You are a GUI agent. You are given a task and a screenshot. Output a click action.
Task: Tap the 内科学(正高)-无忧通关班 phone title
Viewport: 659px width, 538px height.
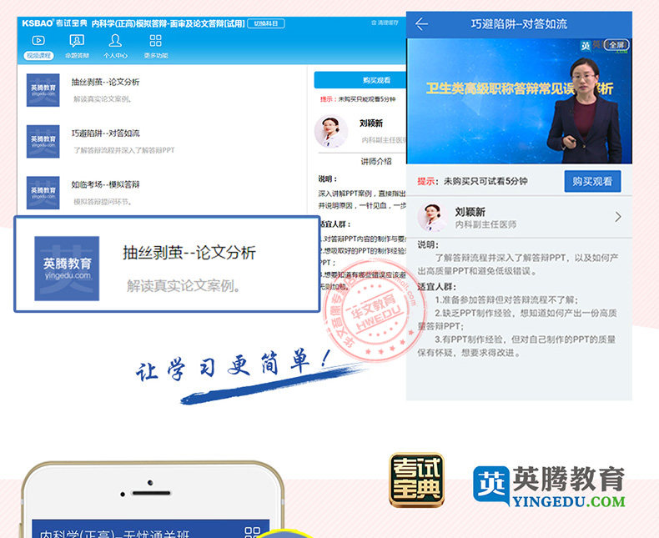coord(114,534)
